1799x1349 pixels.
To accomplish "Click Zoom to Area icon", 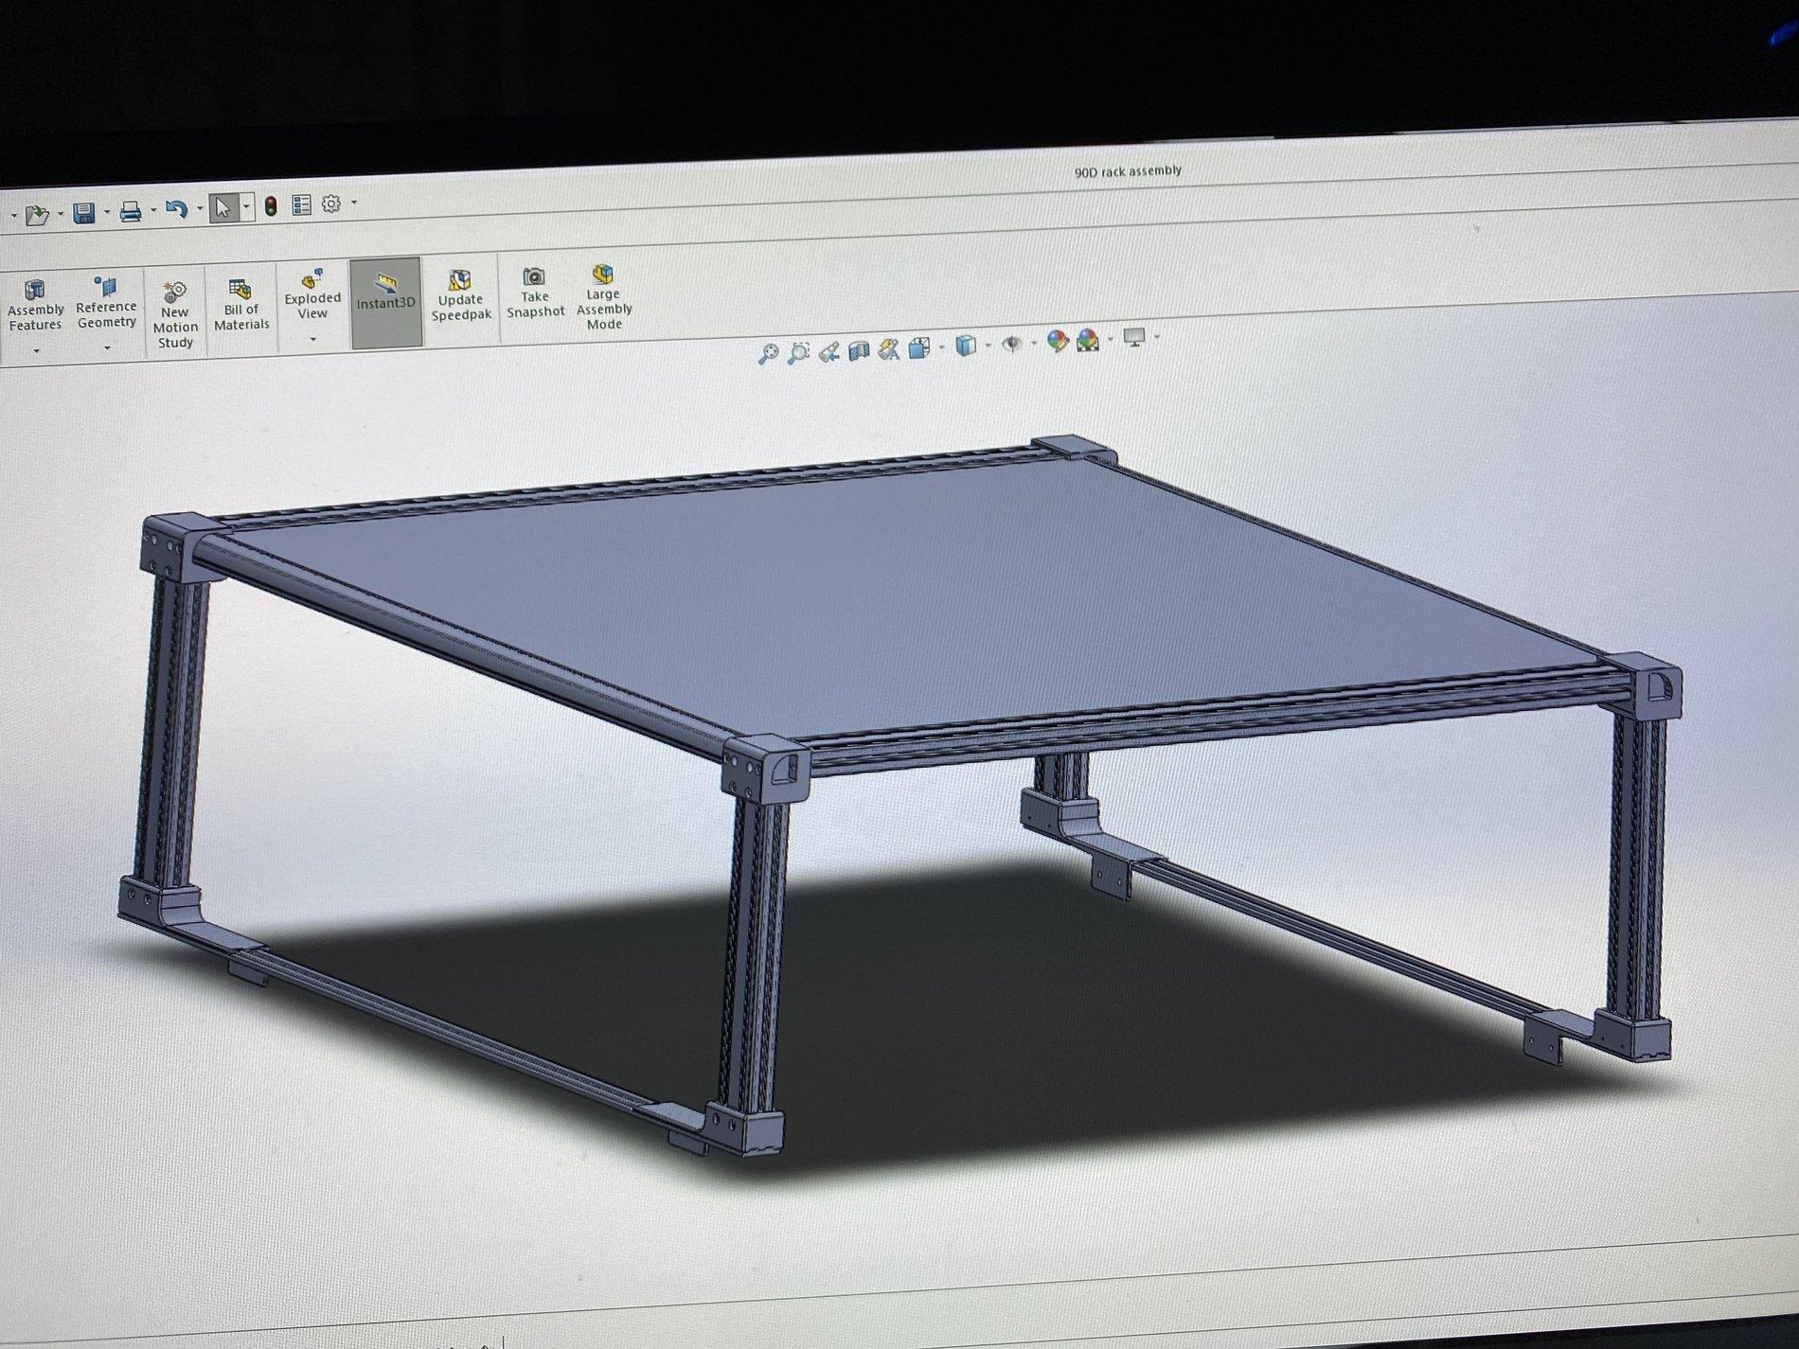I will tap(798, 353).
